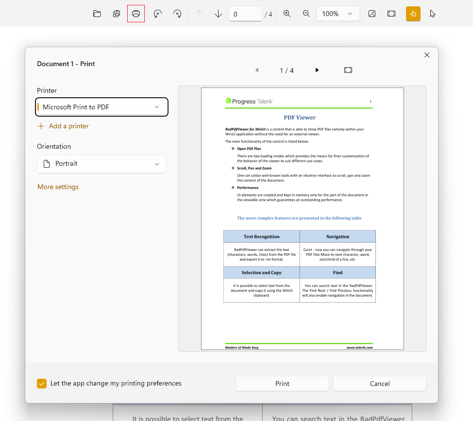Click the page number input field

tap(245, 14)
